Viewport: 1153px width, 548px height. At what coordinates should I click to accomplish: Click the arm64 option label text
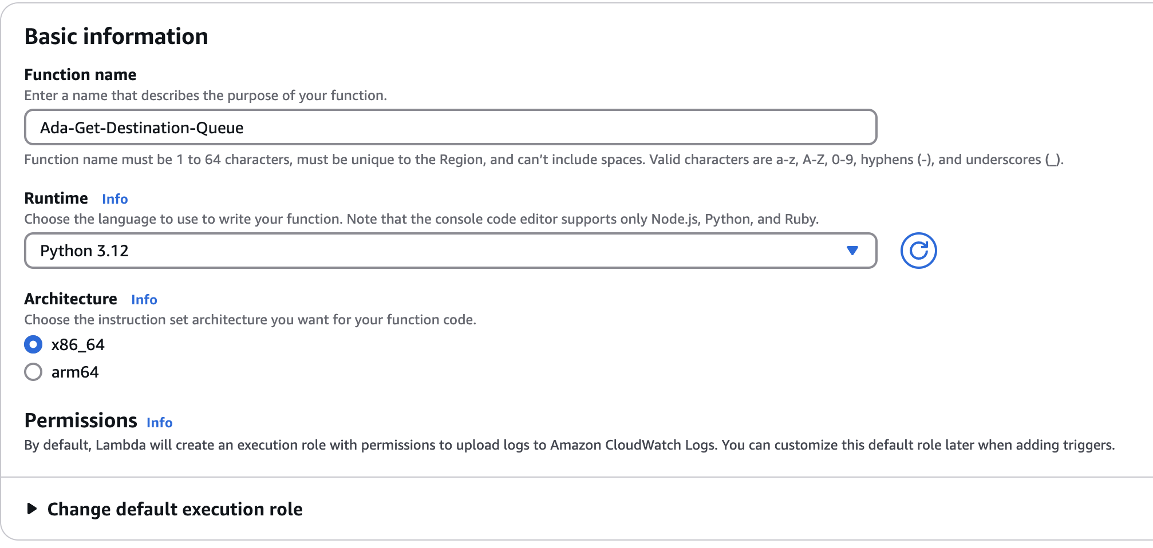click(75, 372)
